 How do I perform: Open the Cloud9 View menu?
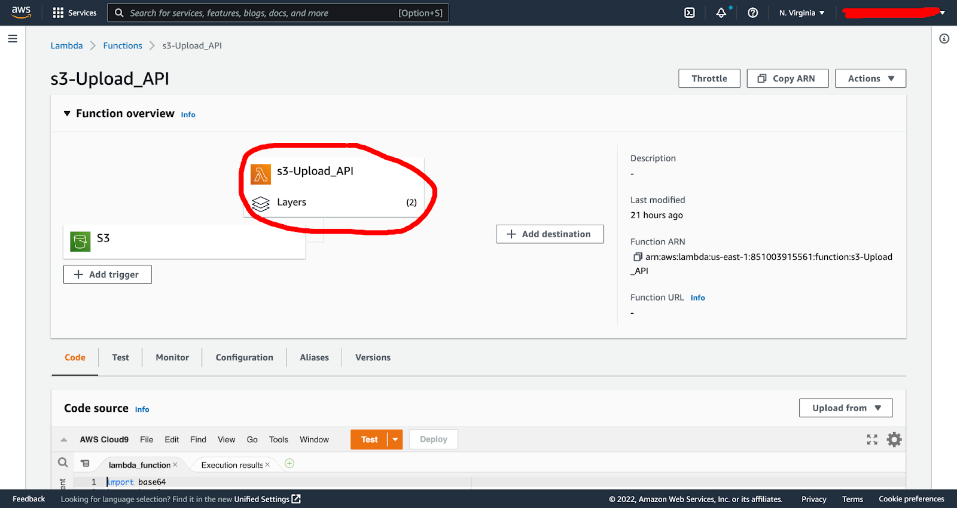tap(226, 440)
